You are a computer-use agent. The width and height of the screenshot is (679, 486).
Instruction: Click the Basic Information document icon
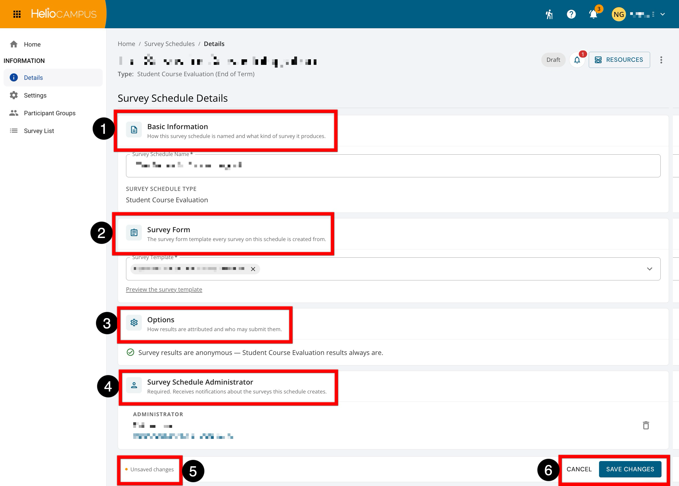134,130
